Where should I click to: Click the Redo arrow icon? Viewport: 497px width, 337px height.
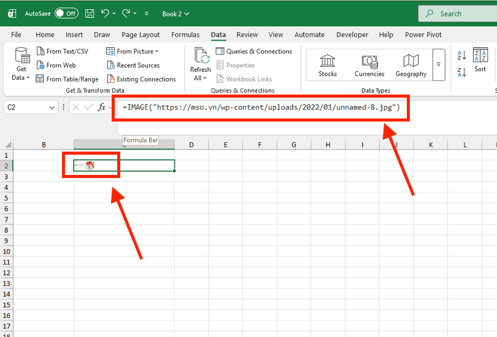click(x=126, y=14)
